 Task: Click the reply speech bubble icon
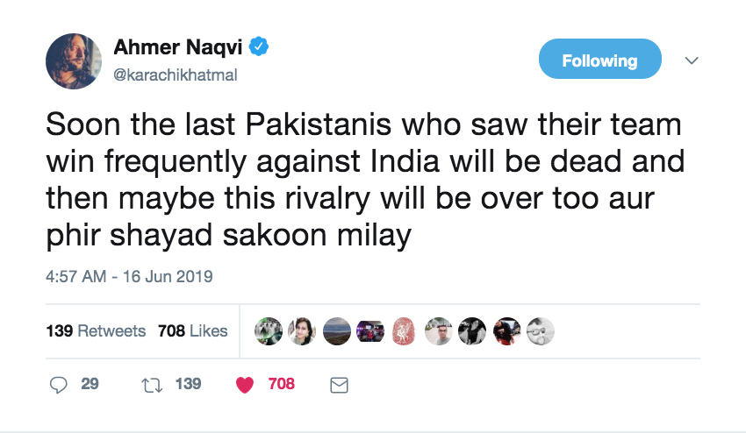tap(59, 385)
